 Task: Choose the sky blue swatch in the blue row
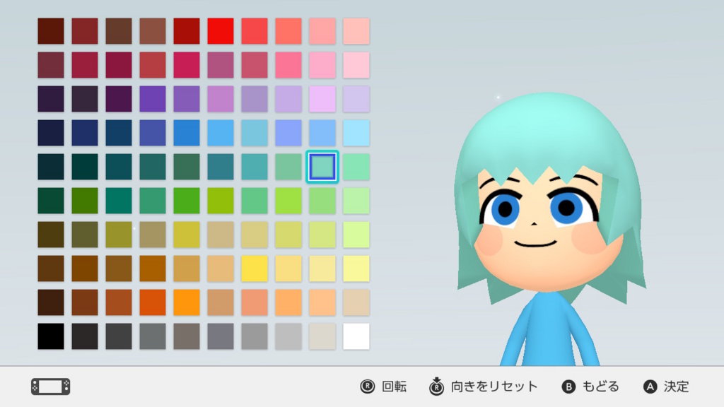221,133
